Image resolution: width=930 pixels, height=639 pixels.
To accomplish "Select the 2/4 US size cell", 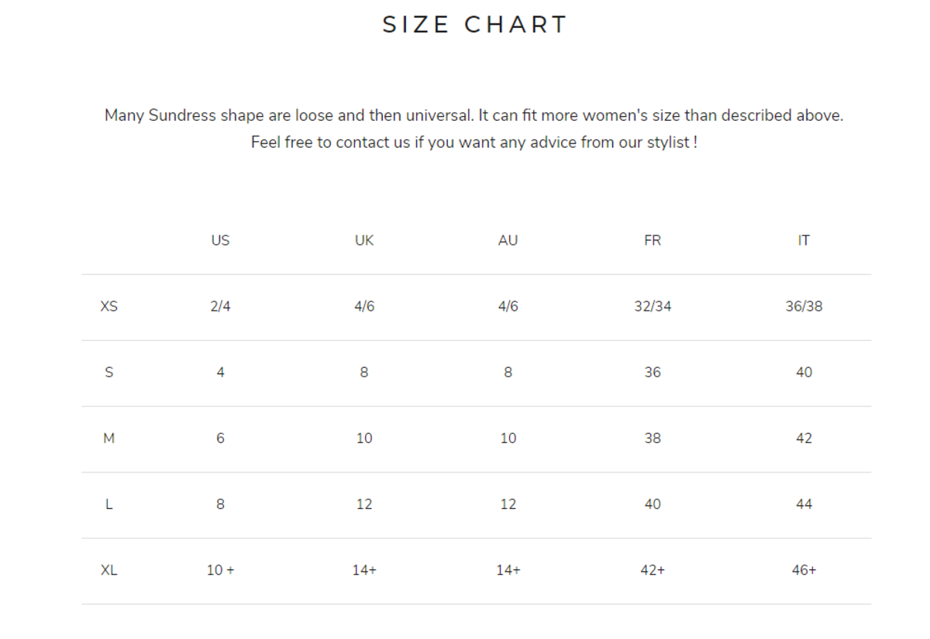I will click(x=220, y=306).
